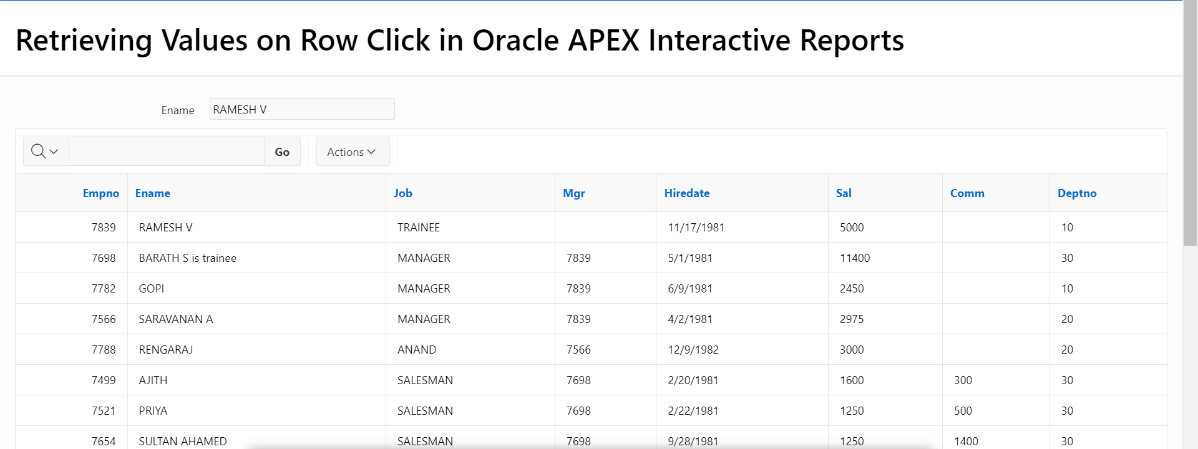
Task: Click the GOPI name cell
Action: [x=256, y=289]
